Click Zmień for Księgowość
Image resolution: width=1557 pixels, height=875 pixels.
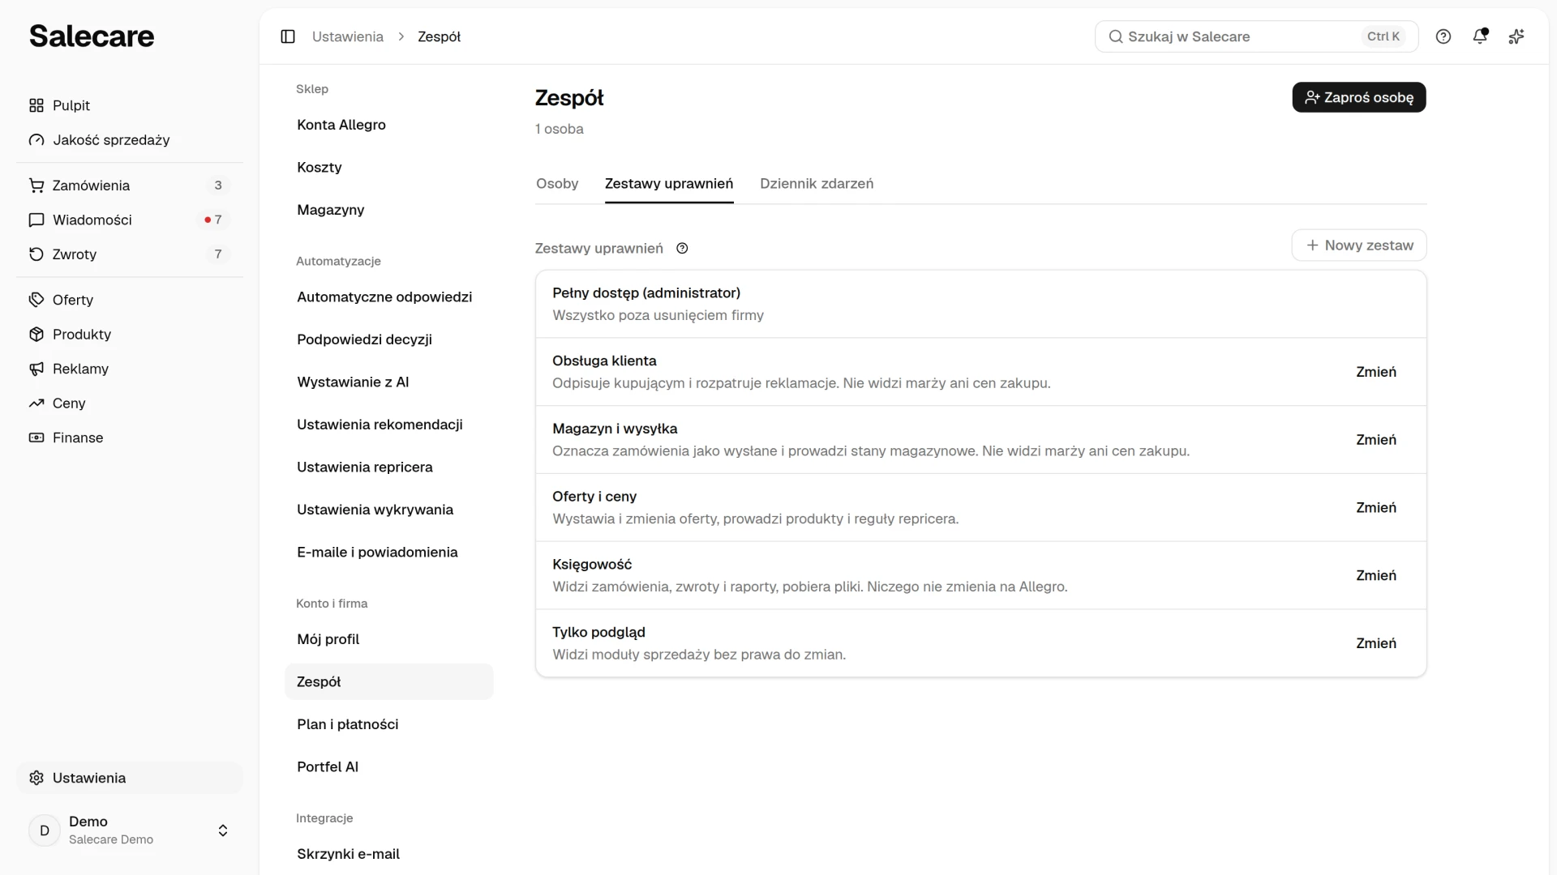pos(1376,575)
